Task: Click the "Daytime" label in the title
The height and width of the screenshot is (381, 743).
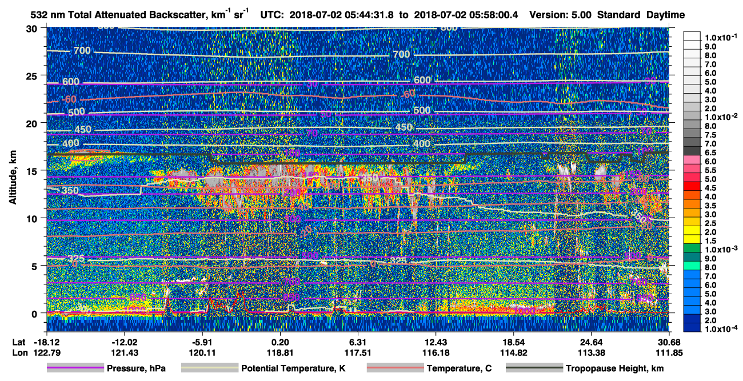Action: tap(665, 14)
